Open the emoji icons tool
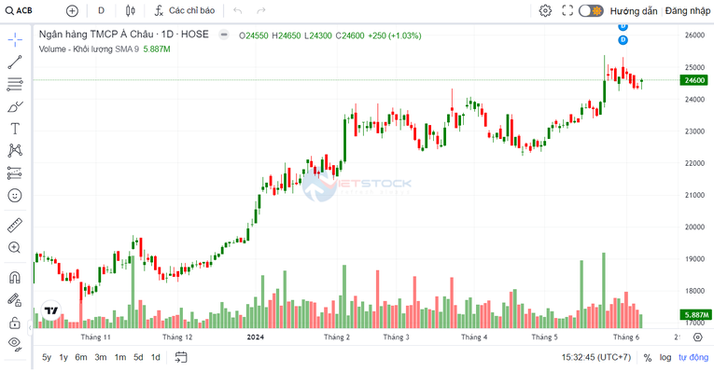 tap(15, 196)
